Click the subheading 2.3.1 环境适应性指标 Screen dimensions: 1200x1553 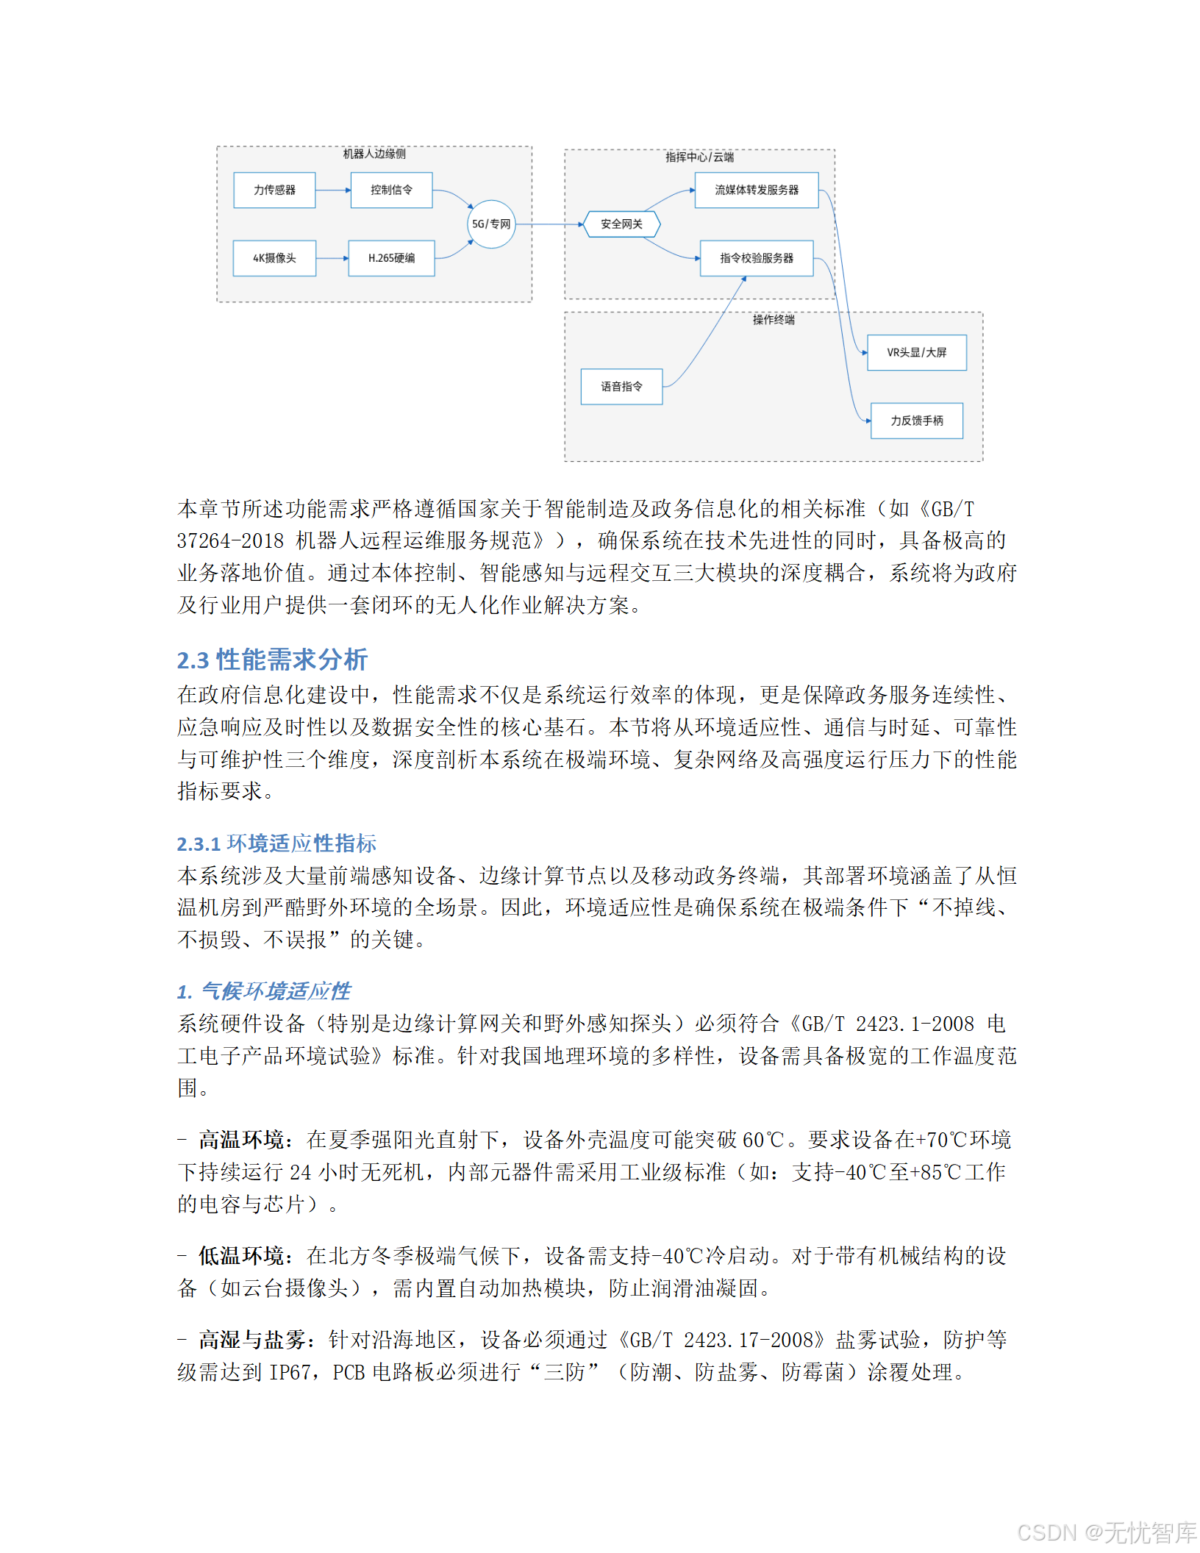click(276, 843)
